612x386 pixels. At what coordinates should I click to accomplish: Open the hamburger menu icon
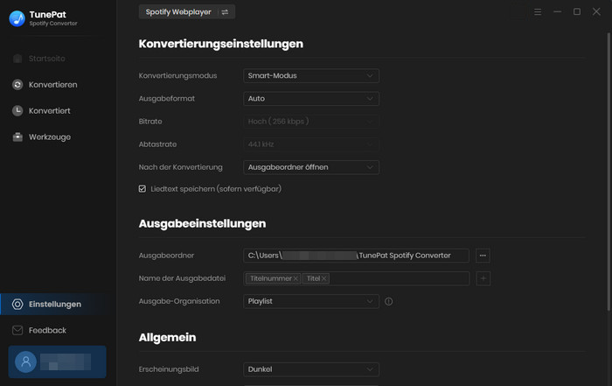point(538,12)
